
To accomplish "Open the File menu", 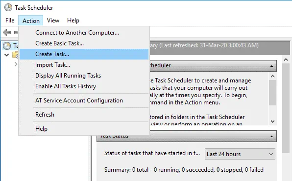I will 10,20.
